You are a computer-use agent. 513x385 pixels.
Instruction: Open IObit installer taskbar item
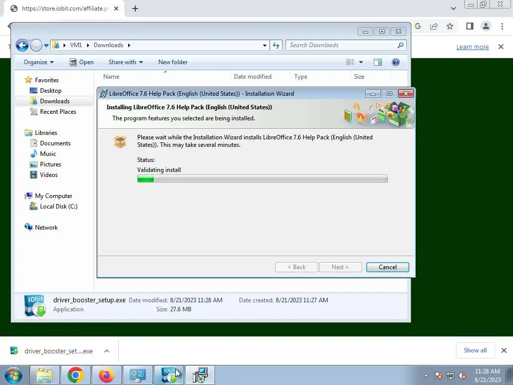(x=169, y=375)
